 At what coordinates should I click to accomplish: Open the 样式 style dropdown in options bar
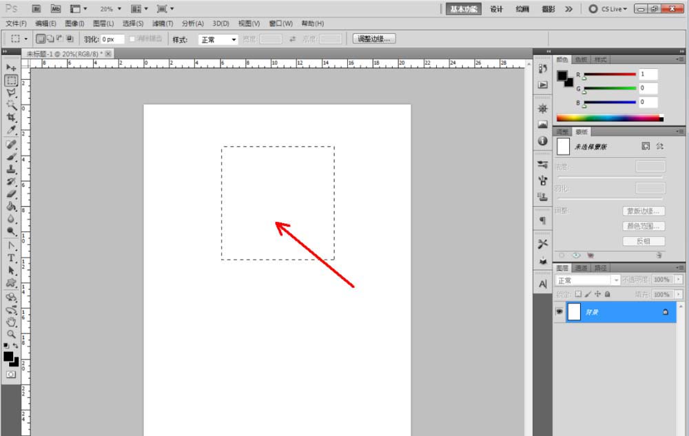click(x=218, y=39)
